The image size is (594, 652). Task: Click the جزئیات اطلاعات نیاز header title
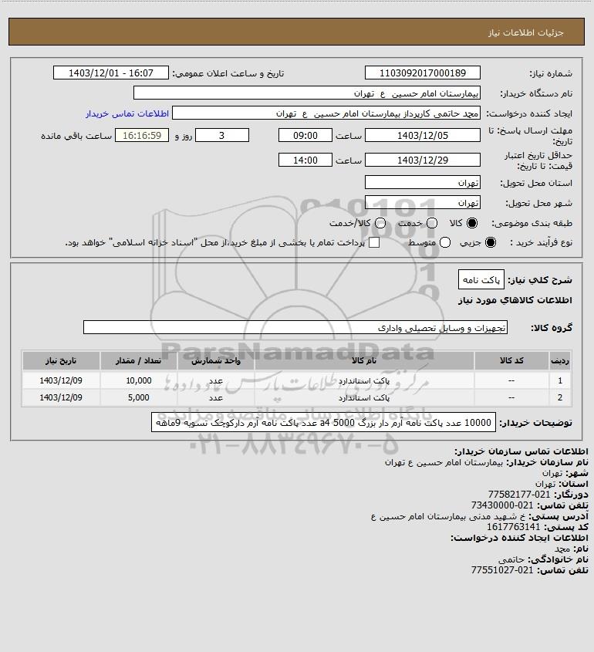[526, 32]
